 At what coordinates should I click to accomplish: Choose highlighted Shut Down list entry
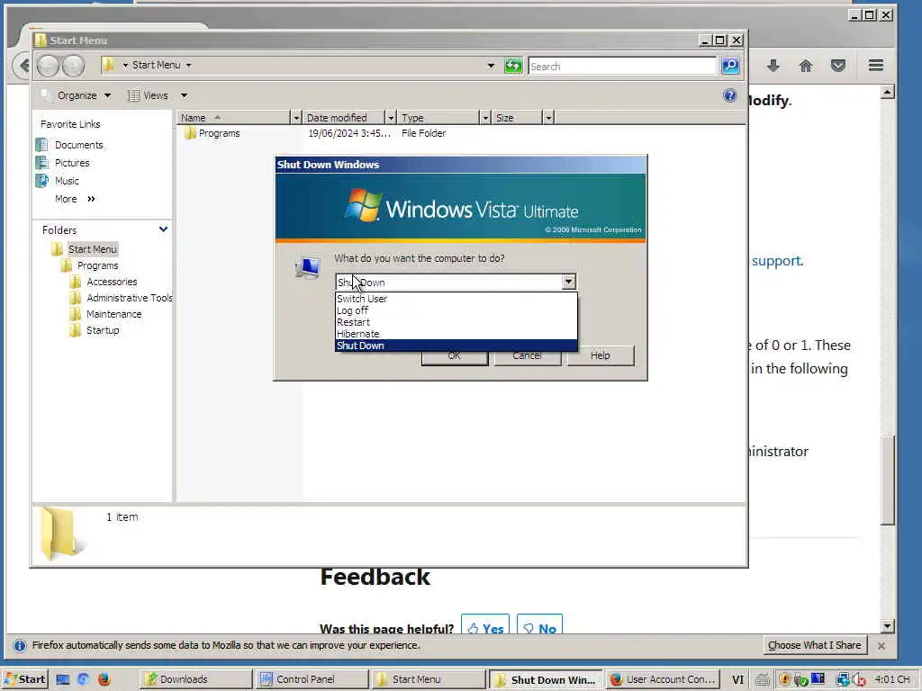click(x=456, y=345)
